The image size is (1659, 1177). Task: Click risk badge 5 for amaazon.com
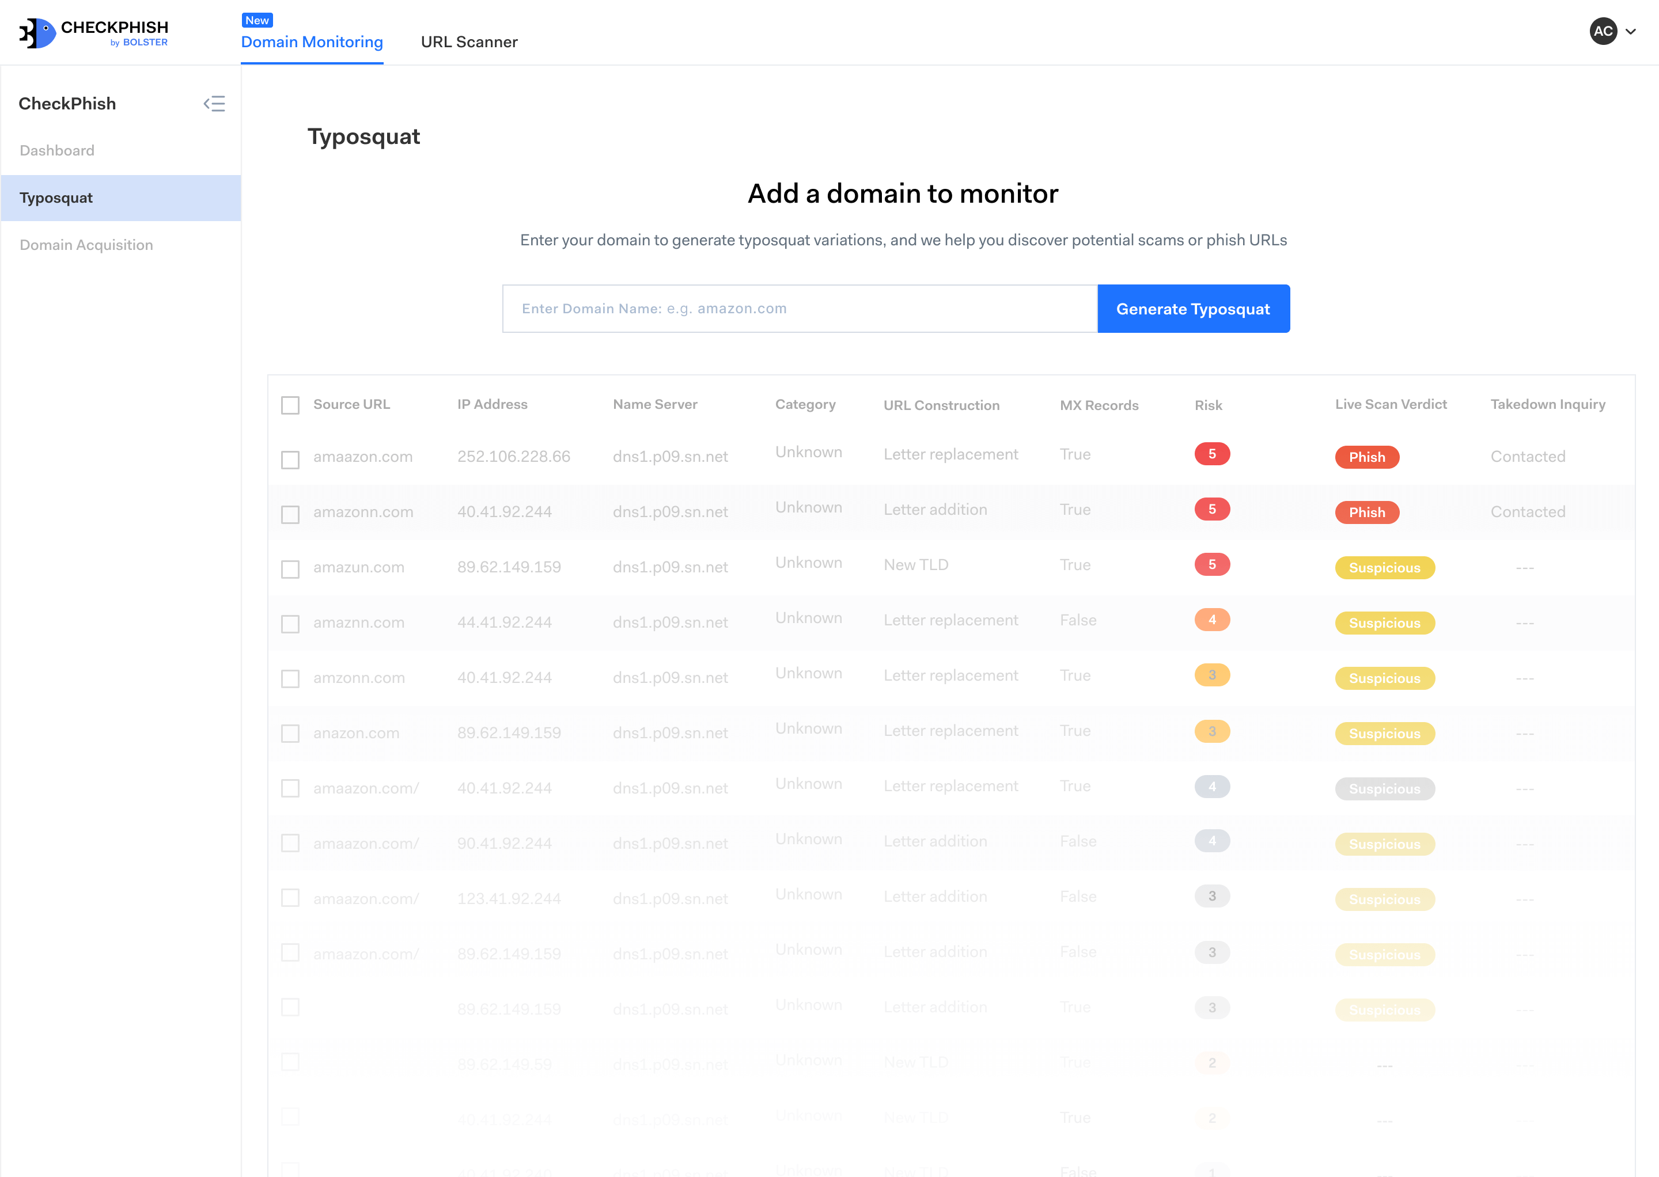point(1211,454)
